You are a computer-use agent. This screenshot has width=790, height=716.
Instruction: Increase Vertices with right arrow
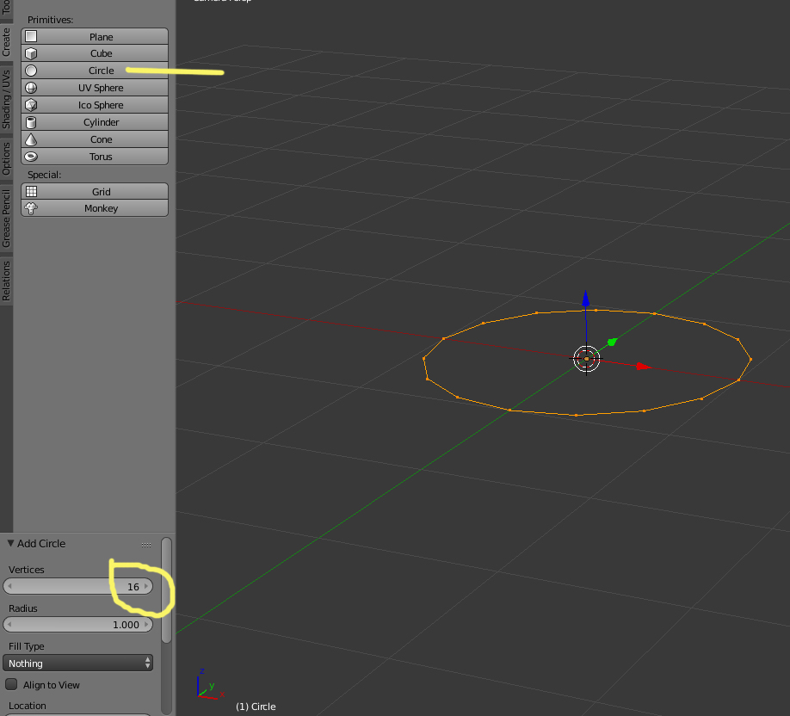(x=146, y=587)
